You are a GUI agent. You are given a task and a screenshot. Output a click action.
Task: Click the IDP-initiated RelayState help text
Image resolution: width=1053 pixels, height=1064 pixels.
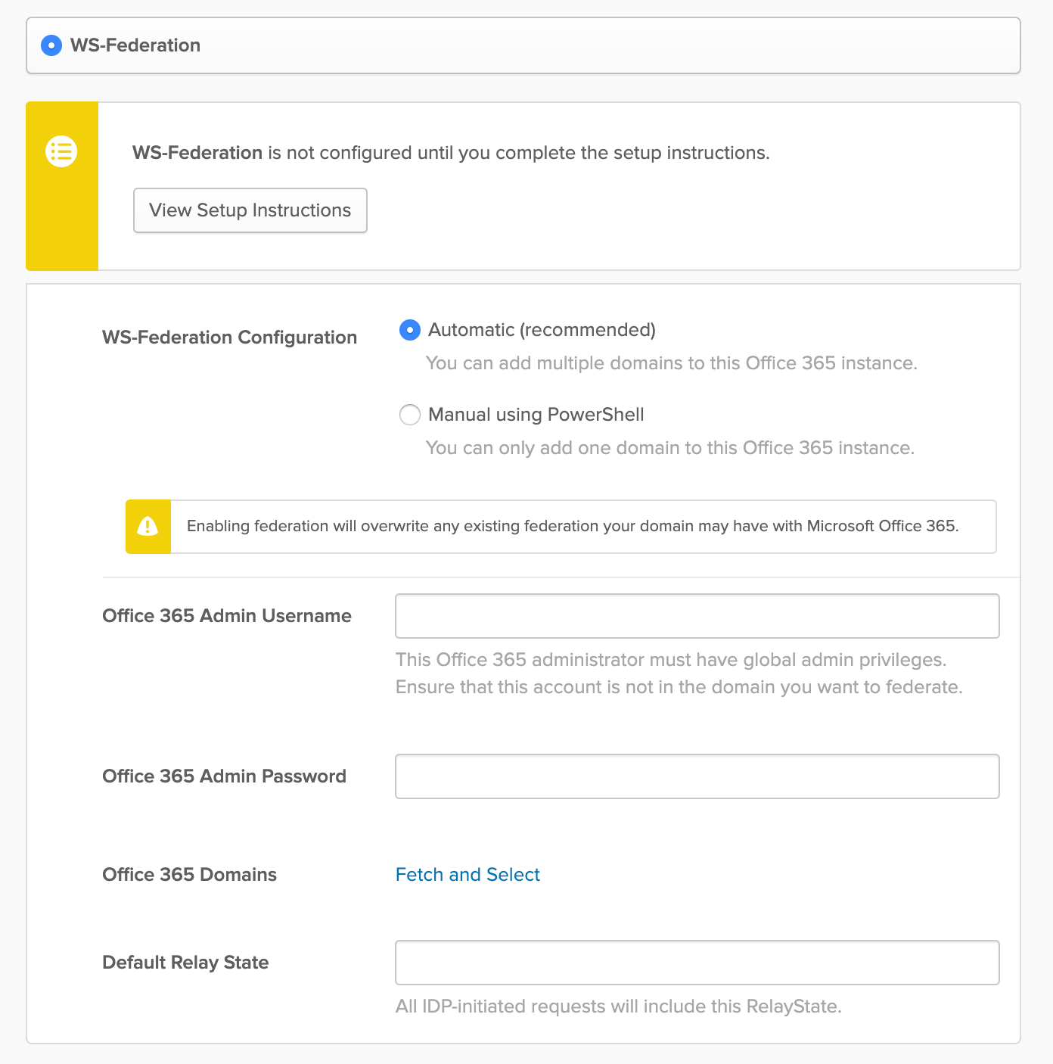[x=618, y=1006]
